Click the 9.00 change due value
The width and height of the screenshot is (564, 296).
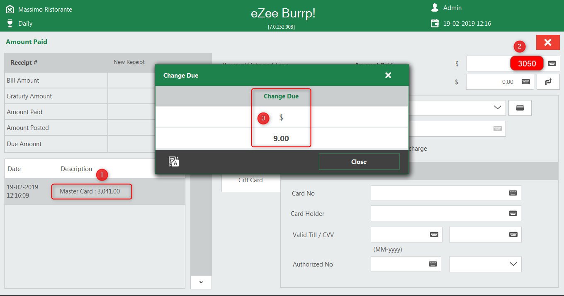tap(281, 139)
